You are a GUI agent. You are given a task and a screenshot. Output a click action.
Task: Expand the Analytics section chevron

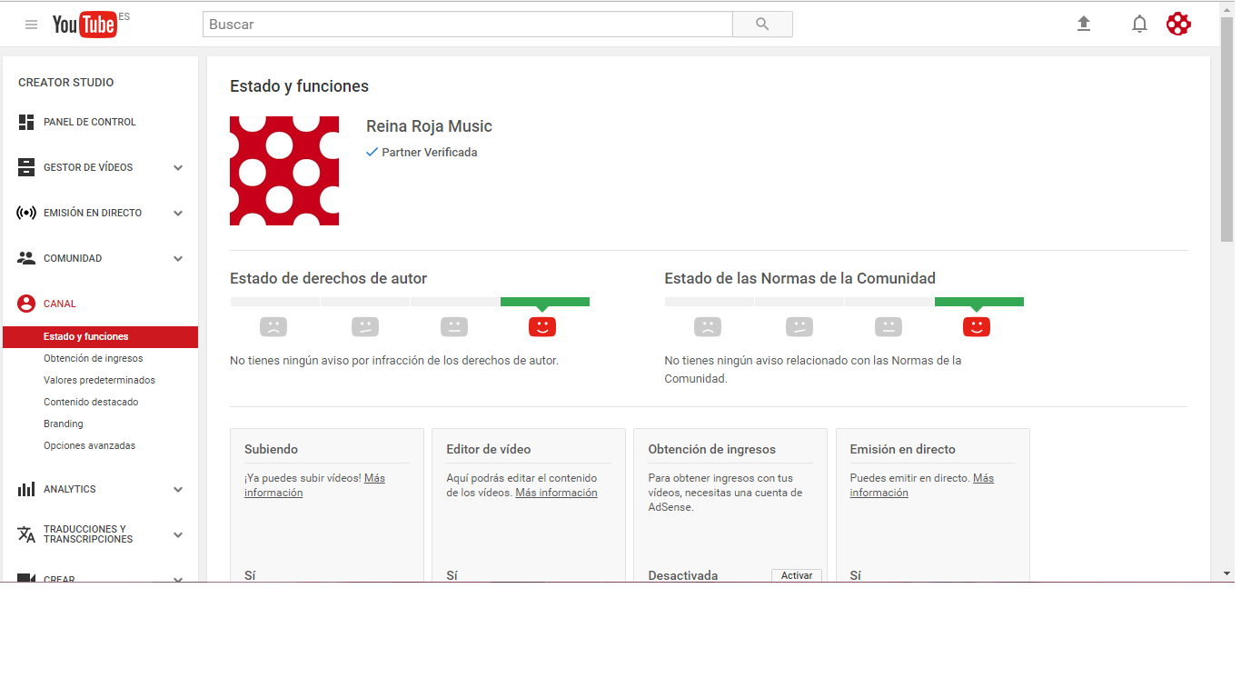pos(178,489)
